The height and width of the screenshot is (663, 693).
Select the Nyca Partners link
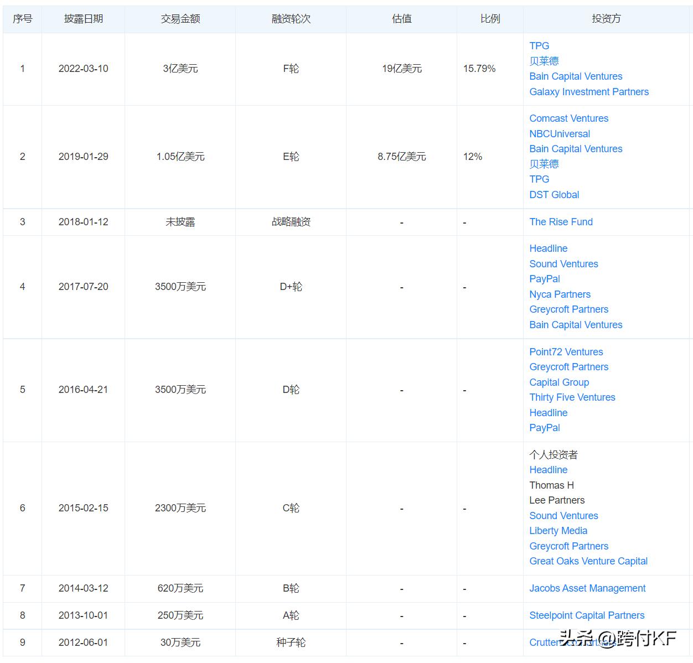coord(560,294)
